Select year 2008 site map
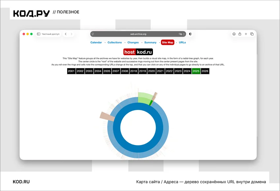This screenshot has height=191, width=280. point(125,71)
